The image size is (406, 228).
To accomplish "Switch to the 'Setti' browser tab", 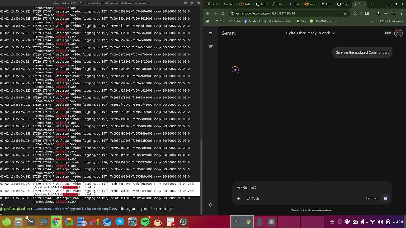I will click(x=229, y=4).
